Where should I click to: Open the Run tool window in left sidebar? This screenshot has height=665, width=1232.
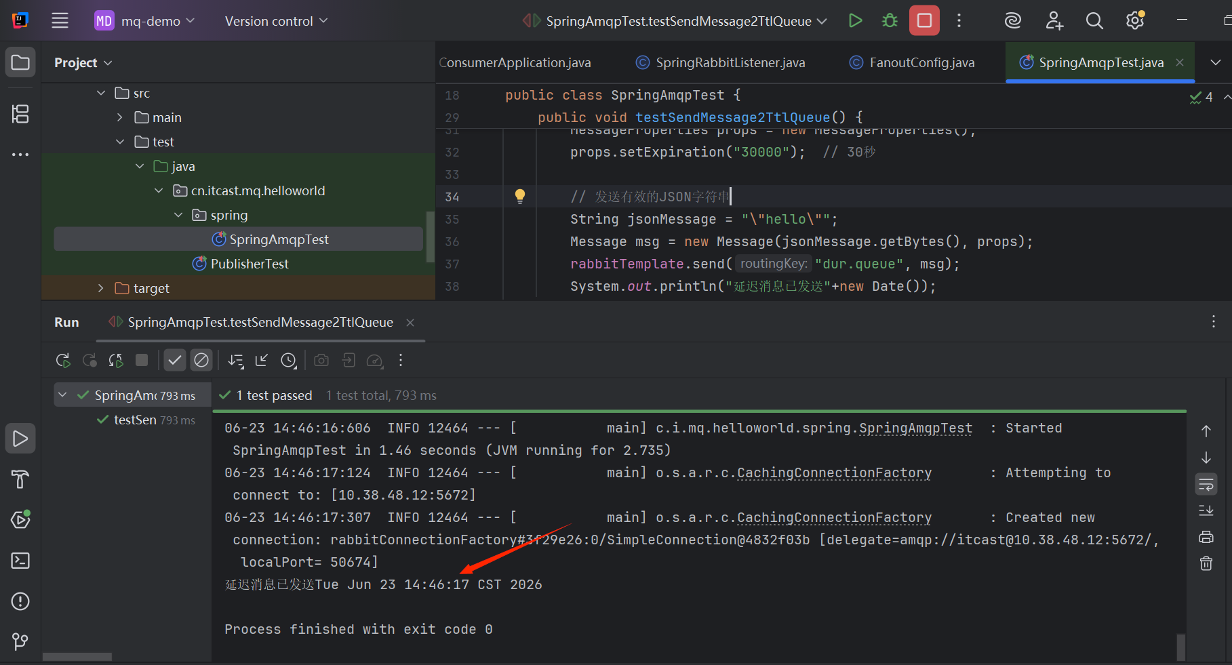coord(20,439)
